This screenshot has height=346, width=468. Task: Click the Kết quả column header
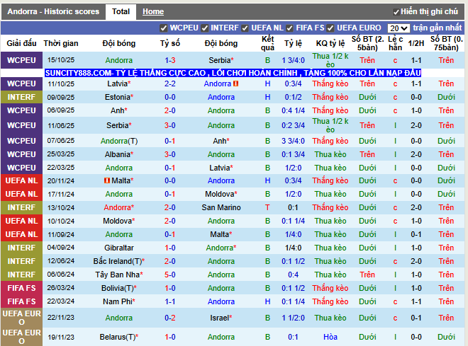point(268,43)
